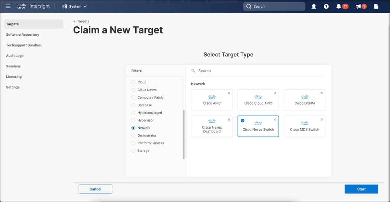Click the user profile icon
This screenshot has width=390, height=202.
[x=314, y=6]
